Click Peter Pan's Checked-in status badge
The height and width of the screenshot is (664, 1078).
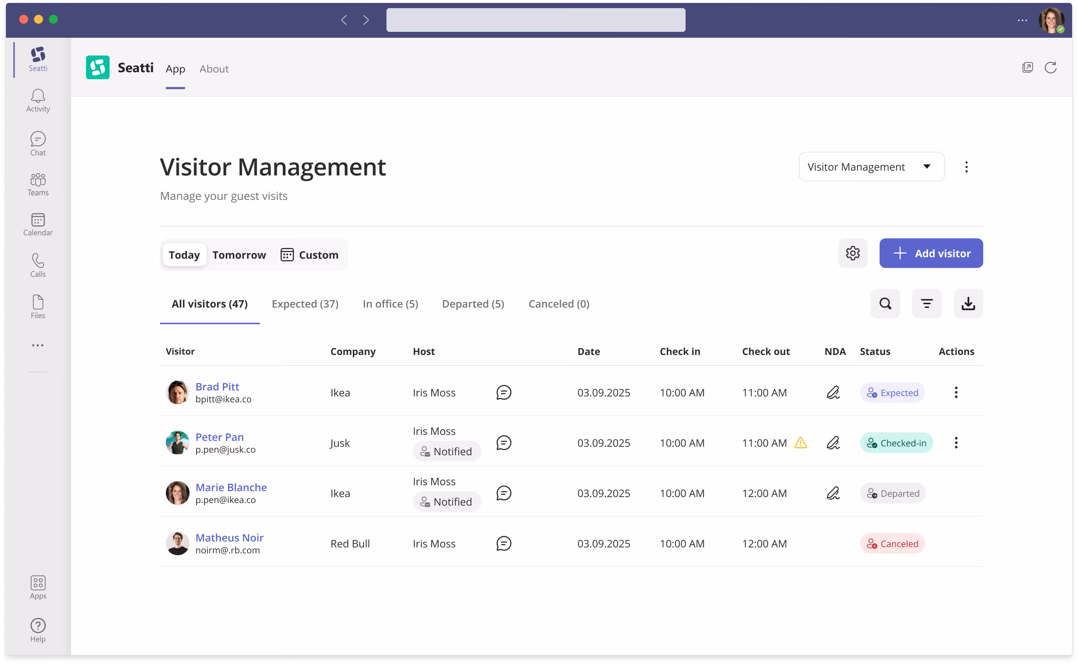pyautogui.click(x=896, y=443)
